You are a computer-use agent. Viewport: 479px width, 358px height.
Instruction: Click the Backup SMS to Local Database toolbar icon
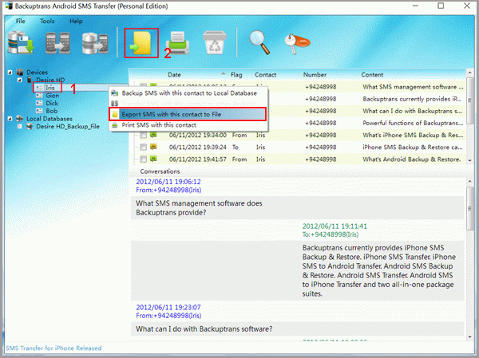[21, 43]
